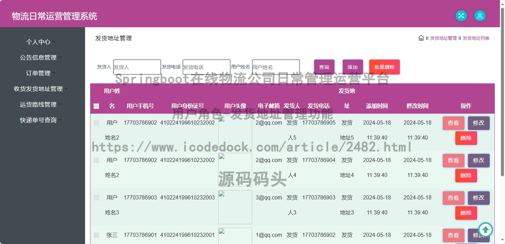Open broken avatar image for 发货人4 row
This screenshot has height=244, width=505.
(x=235, y=169)
